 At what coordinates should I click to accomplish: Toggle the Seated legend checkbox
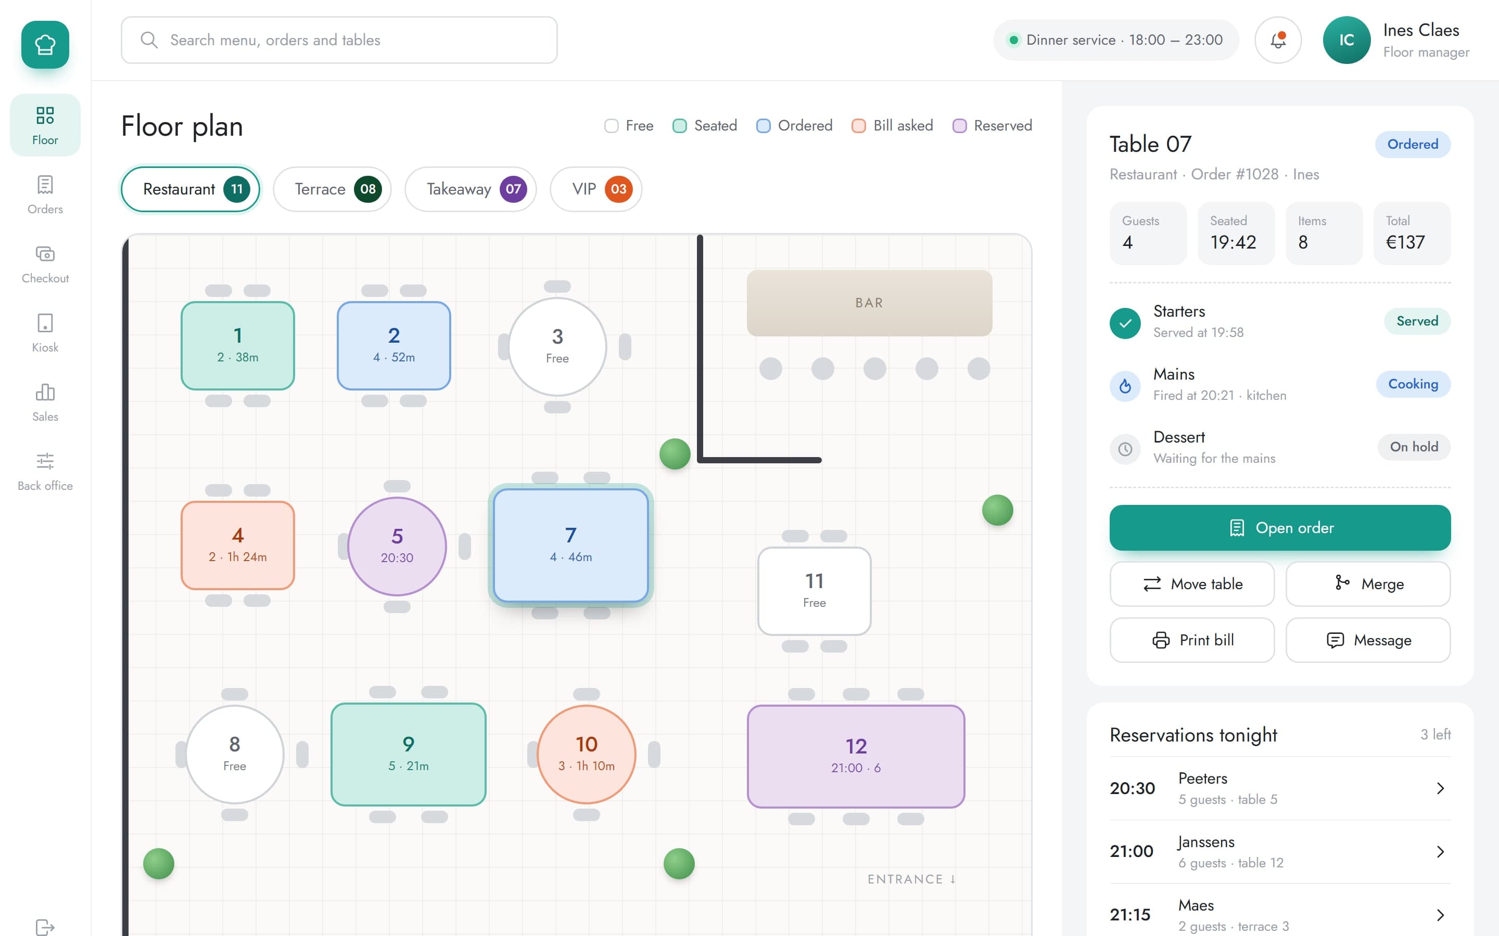pos(680,126)
